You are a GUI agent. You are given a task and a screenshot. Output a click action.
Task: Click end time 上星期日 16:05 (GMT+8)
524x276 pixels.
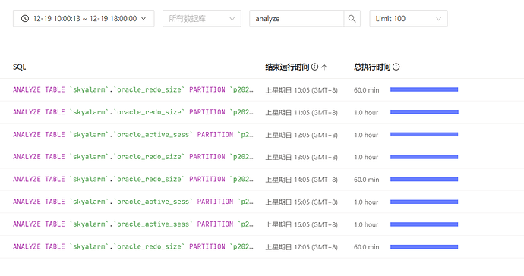pyautogui.click(x=301, y=224)
